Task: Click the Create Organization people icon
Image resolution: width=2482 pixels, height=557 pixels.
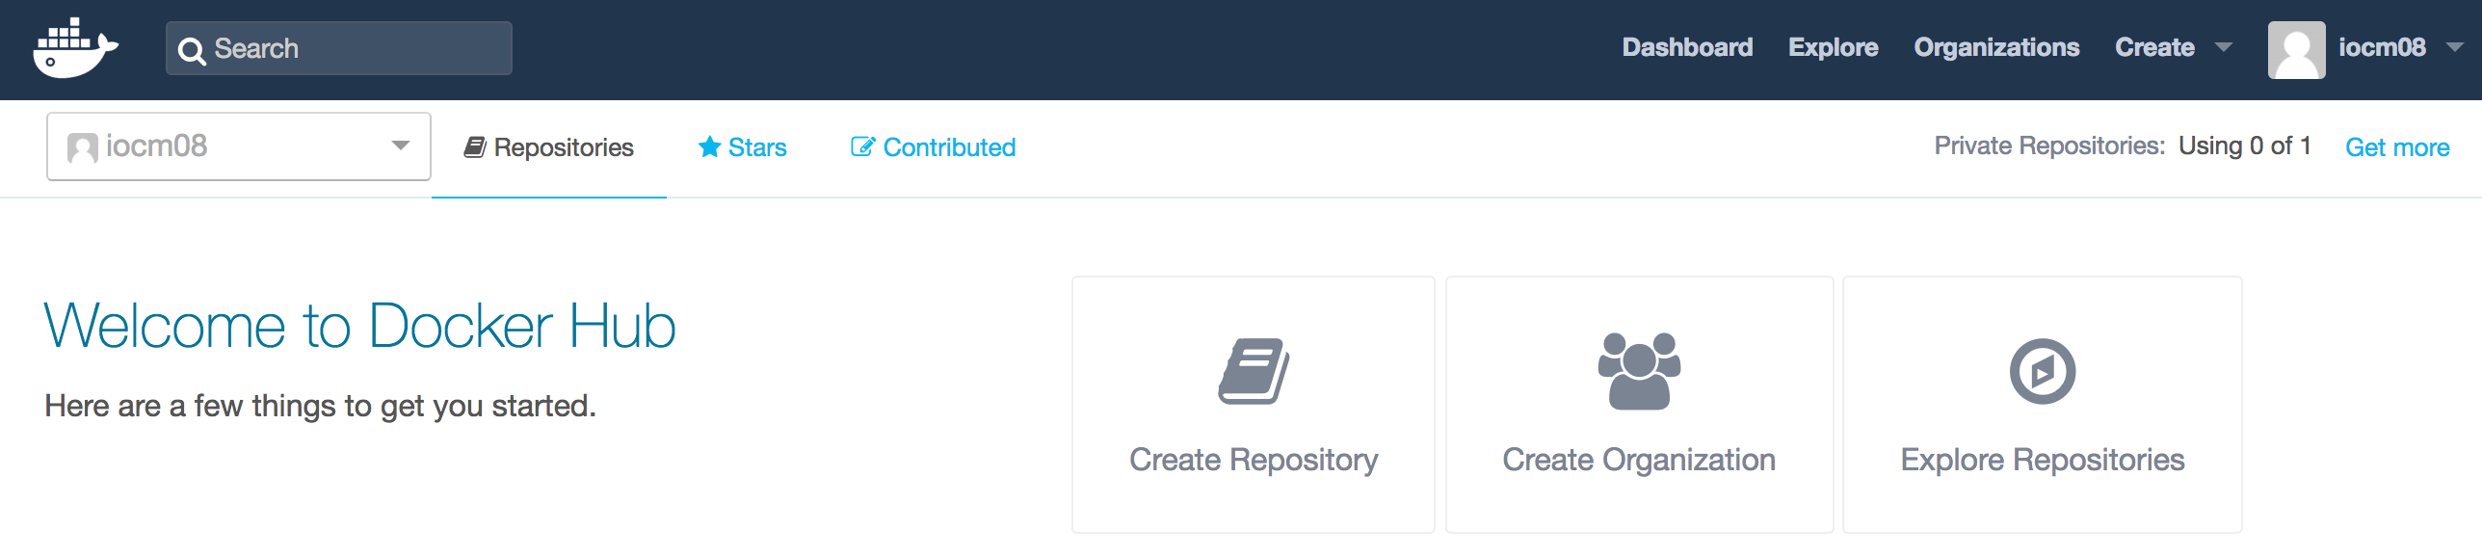Action: [1638, 371]
